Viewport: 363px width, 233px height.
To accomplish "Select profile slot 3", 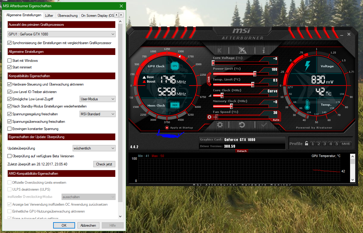I will (325, 144).
